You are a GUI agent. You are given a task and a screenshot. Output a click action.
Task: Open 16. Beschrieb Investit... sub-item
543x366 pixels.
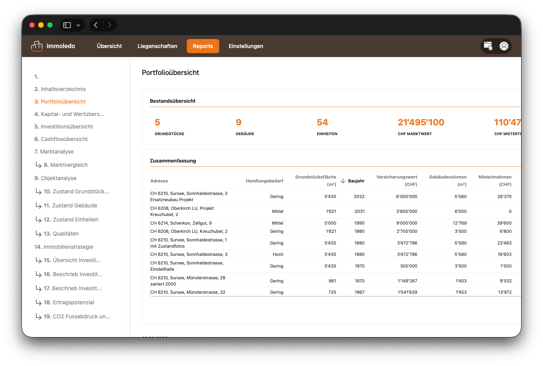[x=73, y=274]
